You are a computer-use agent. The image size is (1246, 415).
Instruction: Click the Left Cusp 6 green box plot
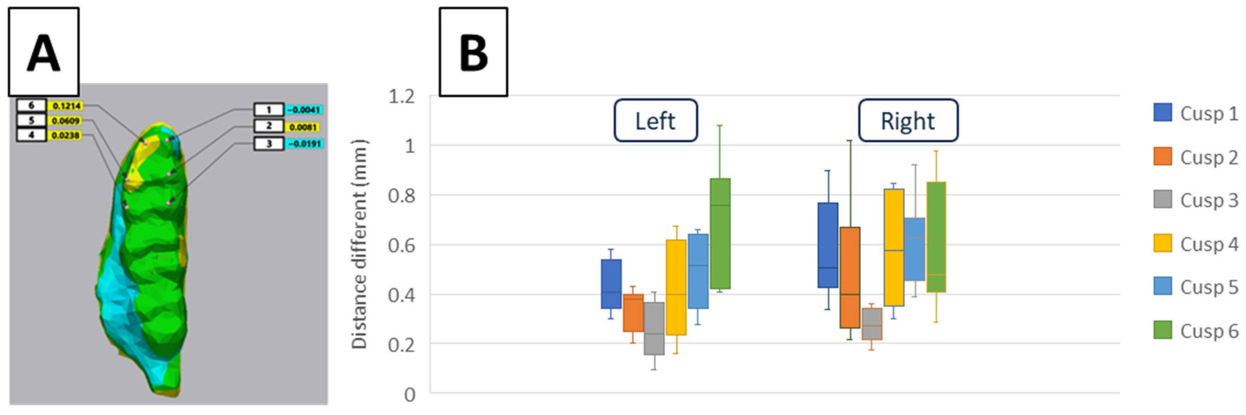[x=720, y=233]
